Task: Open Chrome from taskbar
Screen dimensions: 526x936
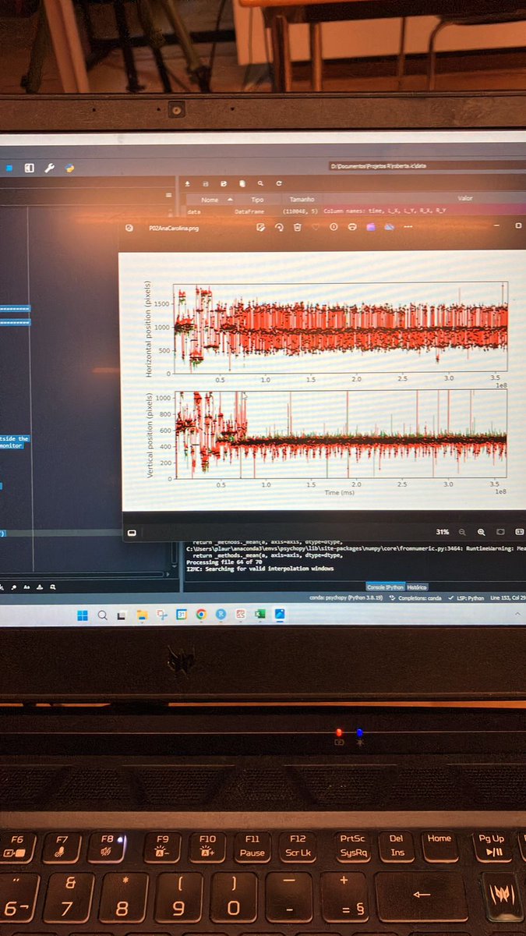Action: pyautogui.click(x=201, y=615)
